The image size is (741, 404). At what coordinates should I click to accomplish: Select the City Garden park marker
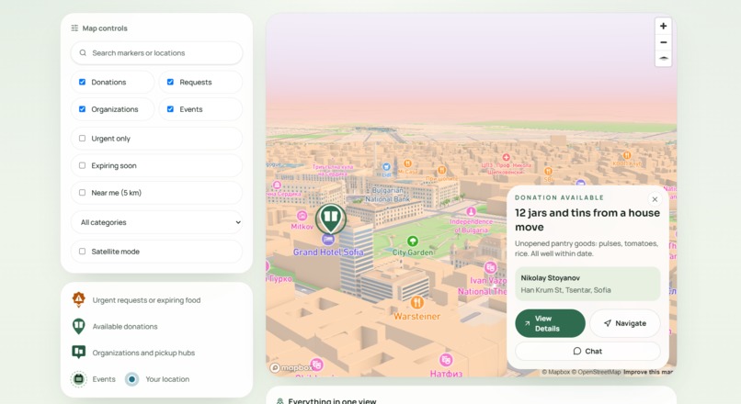(413, 241)
